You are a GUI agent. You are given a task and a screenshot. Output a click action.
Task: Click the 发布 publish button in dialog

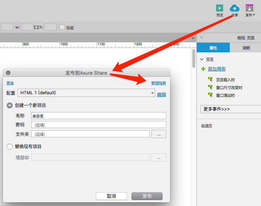coord(147,196)
